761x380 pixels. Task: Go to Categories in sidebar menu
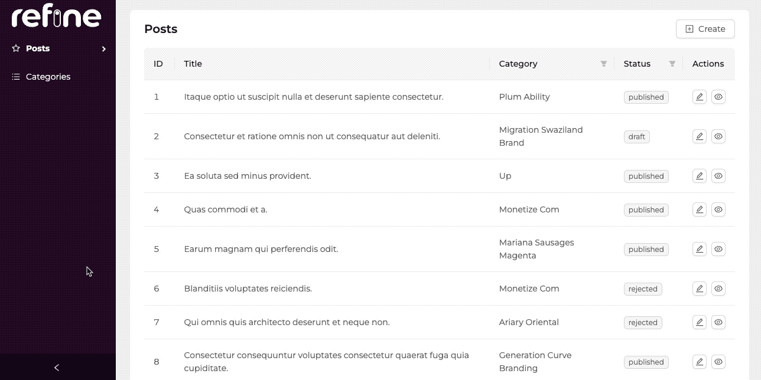click(48, 77)
